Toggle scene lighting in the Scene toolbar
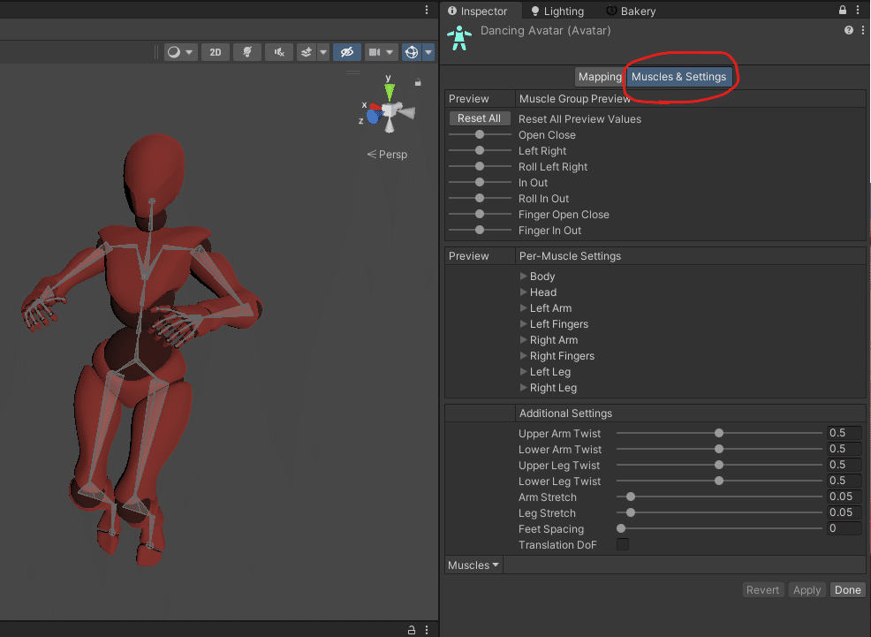Image resolution: width=871 pixels, height=637 pixels. pyautogui.click(x=247, y=52)
